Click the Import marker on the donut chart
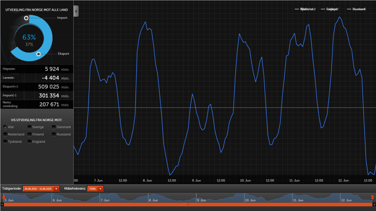Screen dimensions: 376x211 [x=26, y=18]
